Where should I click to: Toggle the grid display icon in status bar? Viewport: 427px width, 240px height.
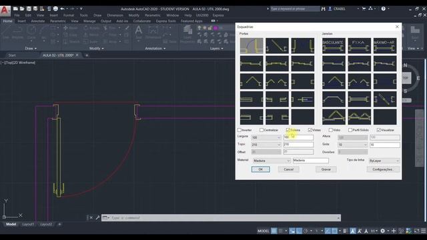(x=274, y=231)
